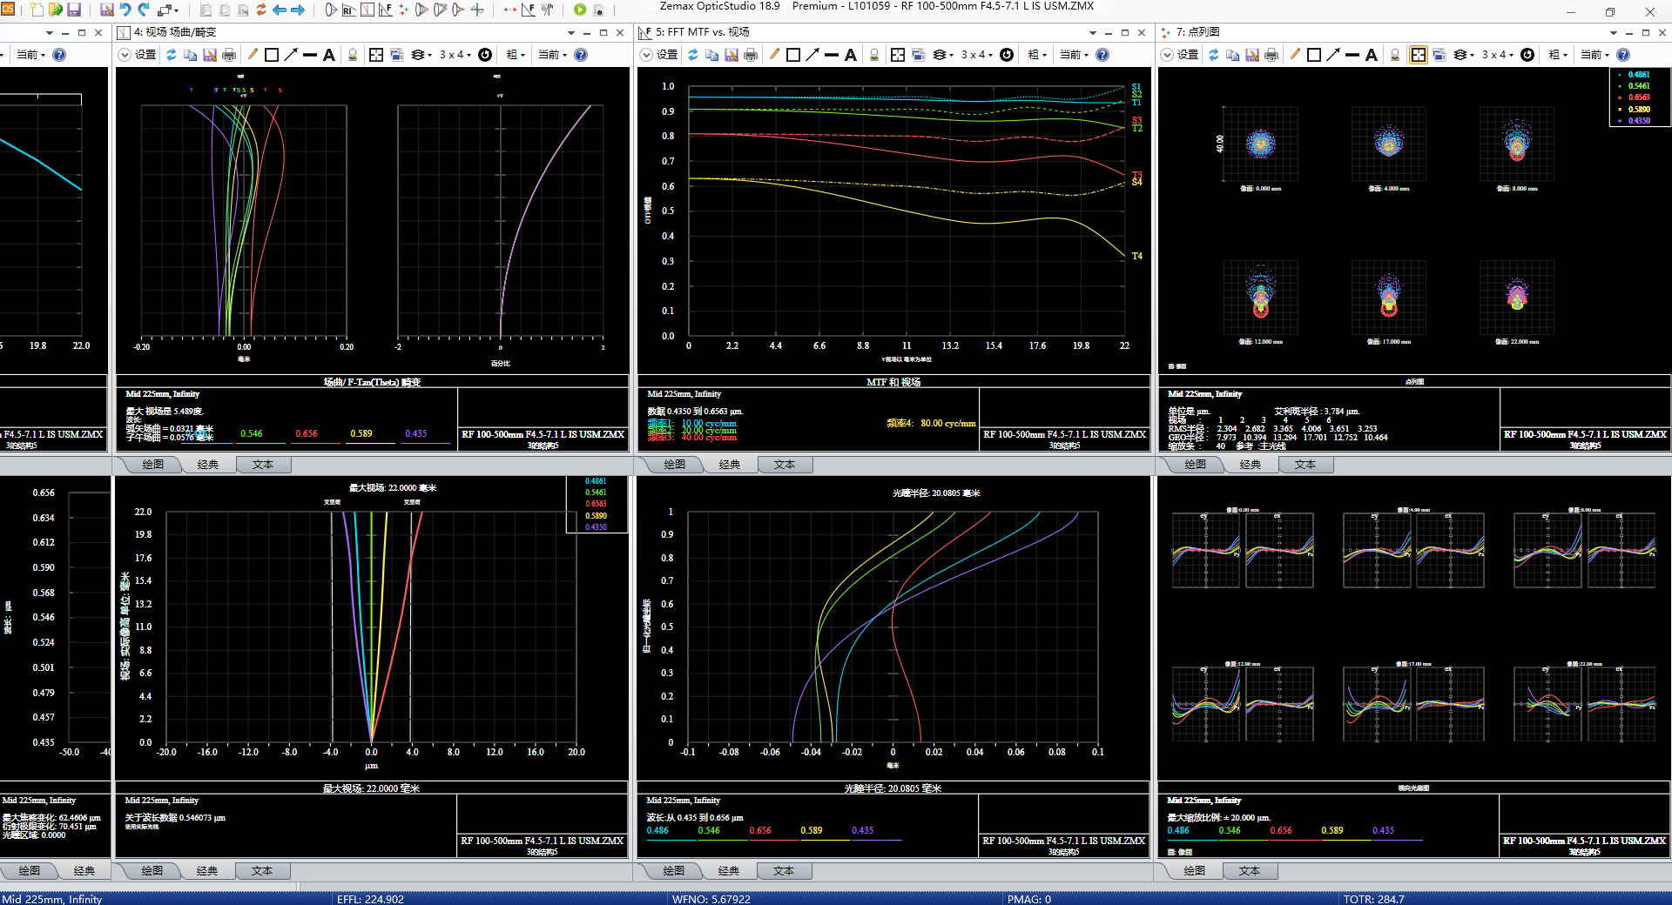Select the pencil annotation tool in window 4
This screenshot has width=1672, height=905.
click(253, 55)
